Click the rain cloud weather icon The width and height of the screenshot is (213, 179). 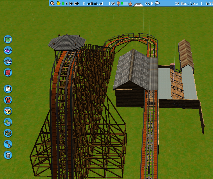pos(157,4)
